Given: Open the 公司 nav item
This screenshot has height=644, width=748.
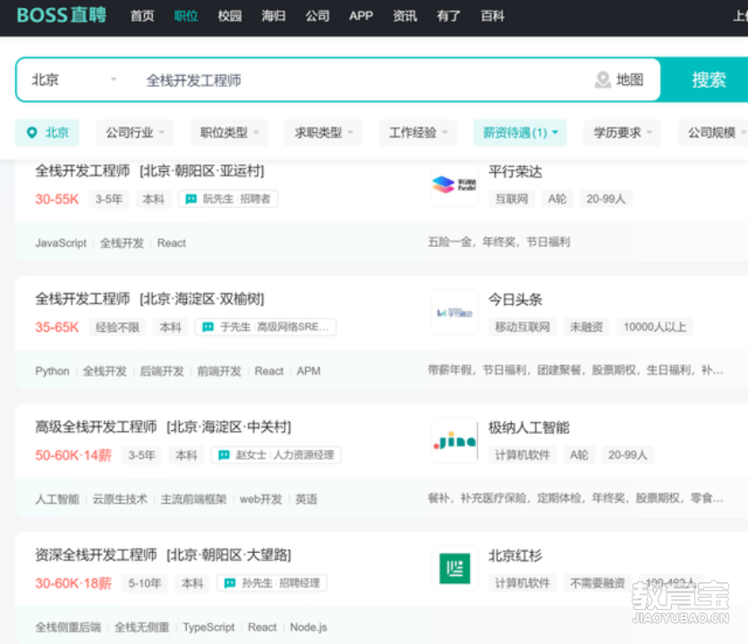Looking at the screenshot, I should [x=318, y=16].
